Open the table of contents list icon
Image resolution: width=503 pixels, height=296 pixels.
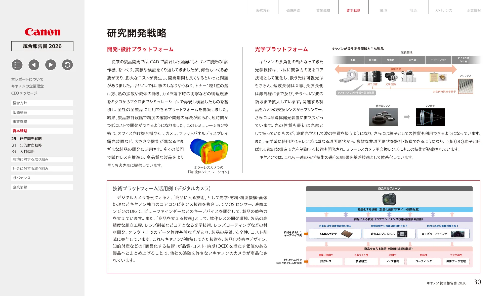click(17, 65)
